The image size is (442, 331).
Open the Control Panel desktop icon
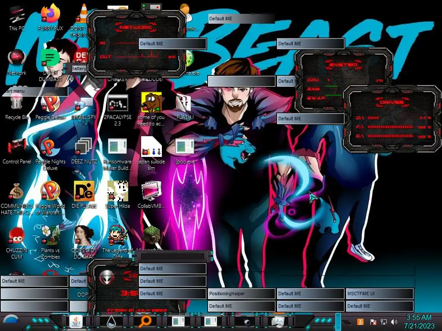(x=17, y=151)
